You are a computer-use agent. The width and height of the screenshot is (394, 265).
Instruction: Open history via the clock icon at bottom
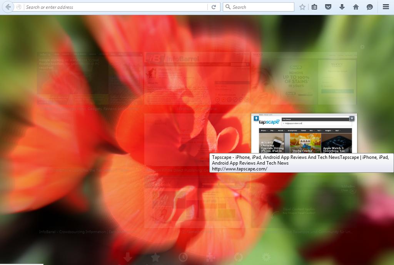coord(183,257)
